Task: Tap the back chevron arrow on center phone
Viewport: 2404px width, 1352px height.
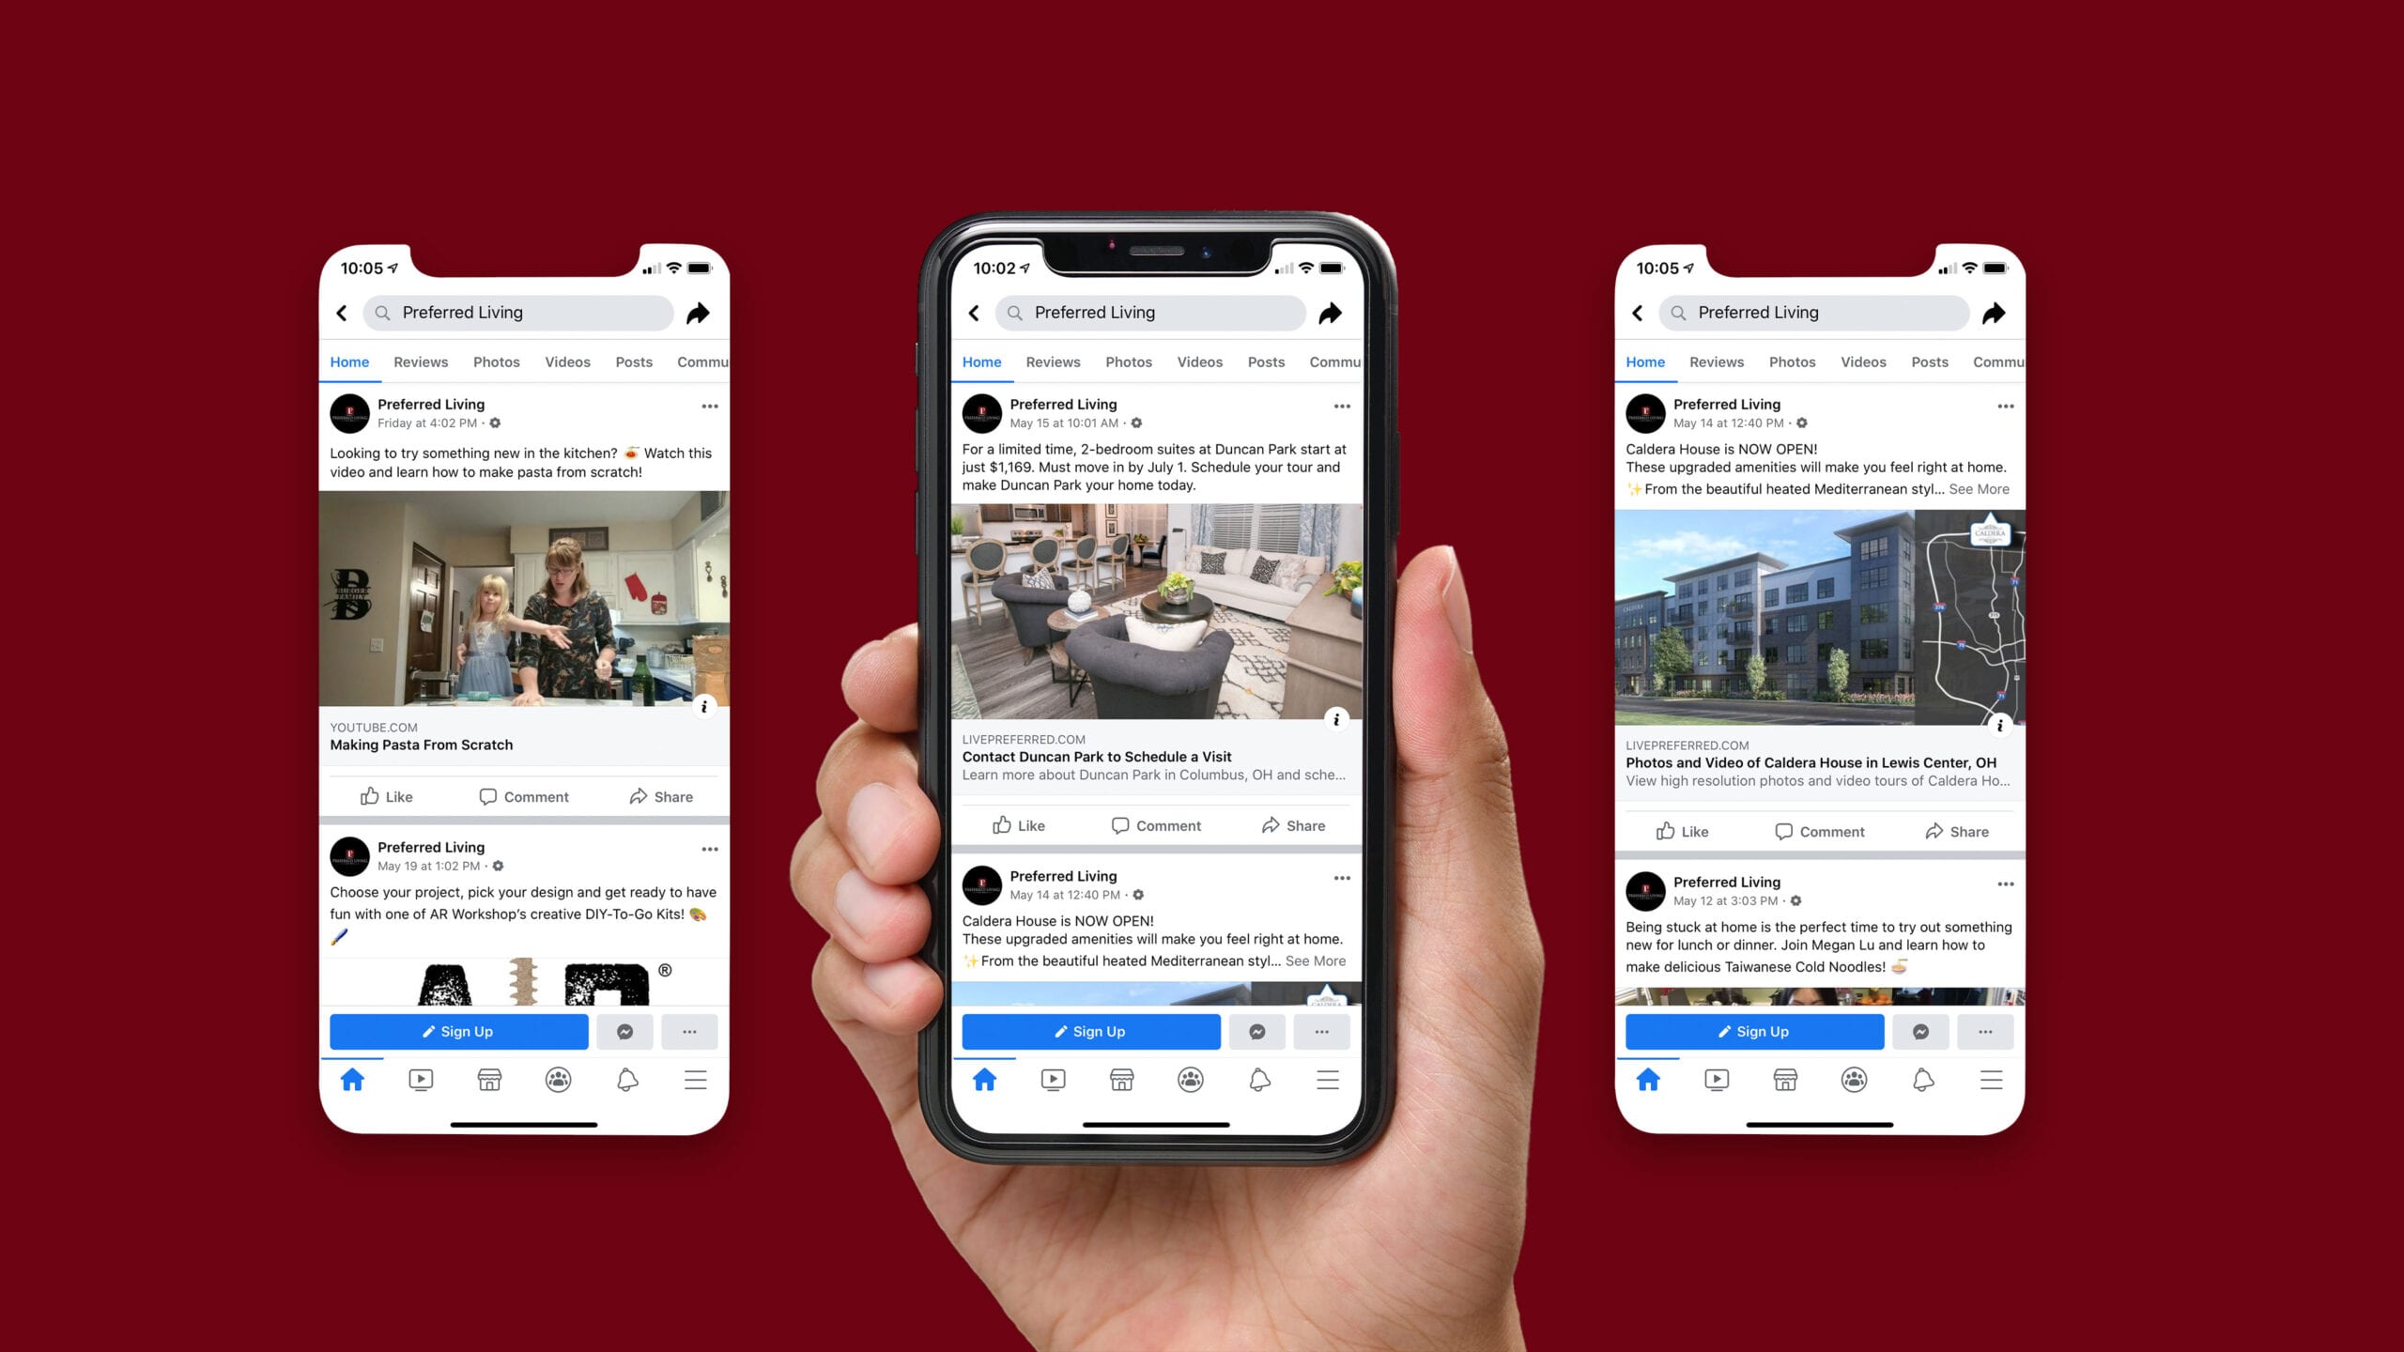Action: 976,312
